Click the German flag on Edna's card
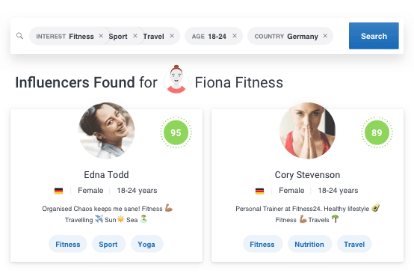 pyautogui.click(x=58, y=191)
